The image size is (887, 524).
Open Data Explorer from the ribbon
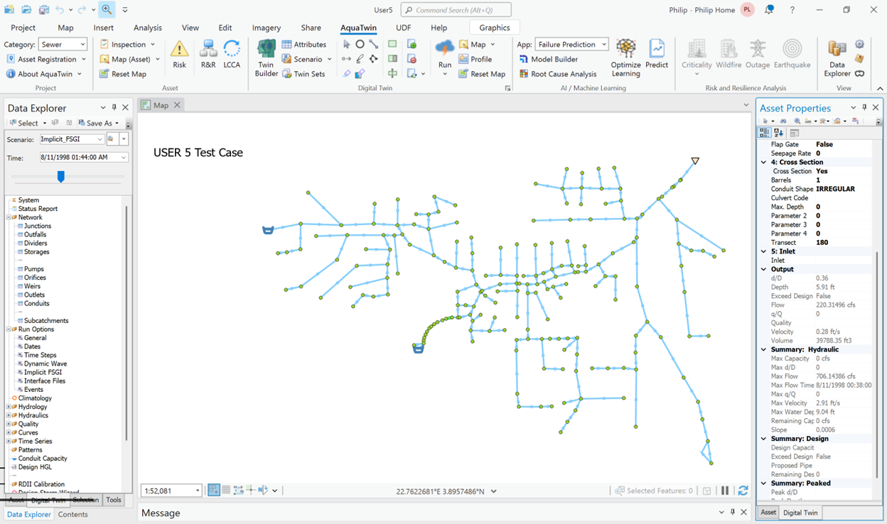837,57
